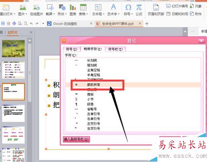
Task: Select 半角空格 entry in character list
Action: (x=133, y=75)
